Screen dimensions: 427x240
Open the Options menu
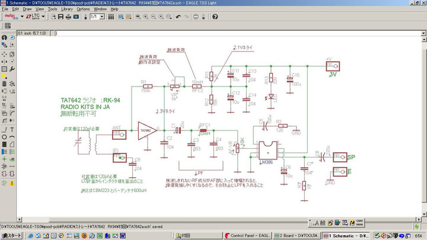point(83,9)
